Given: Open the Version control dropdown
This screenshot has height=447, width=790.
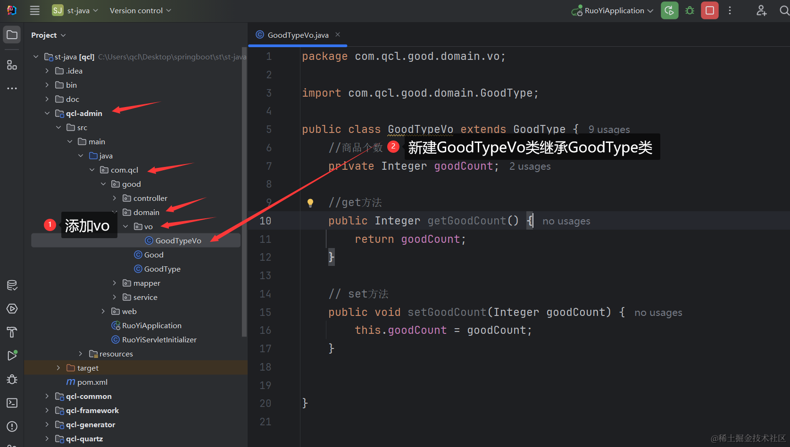Looking at the screenshot, I should click(x=140, y=10).
